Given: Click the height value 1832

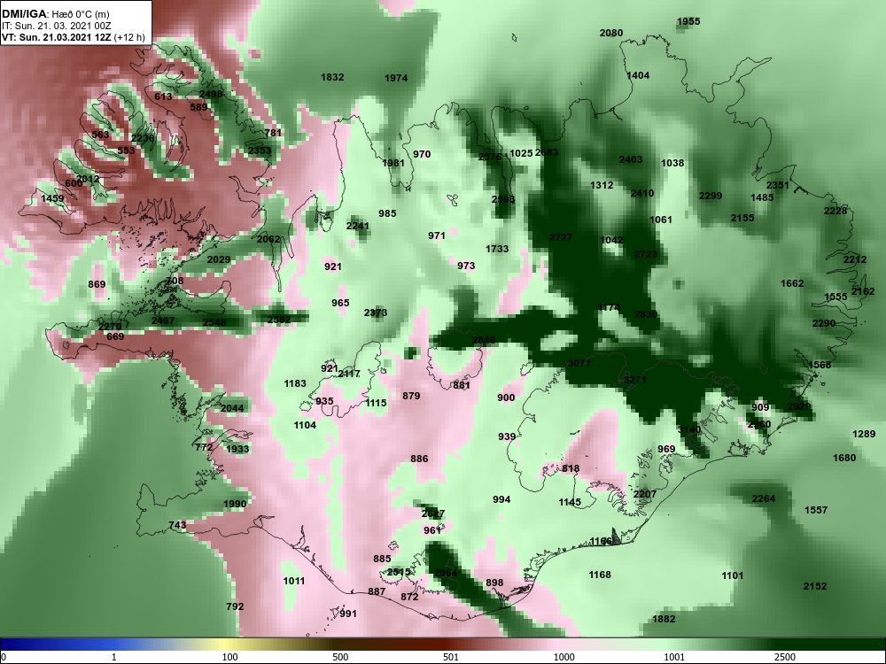Looking at the screenshot, I should coord(332,77).
